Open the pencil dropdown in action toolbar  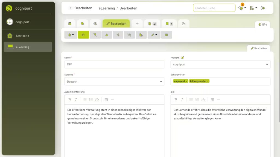(x=154, y=35)
